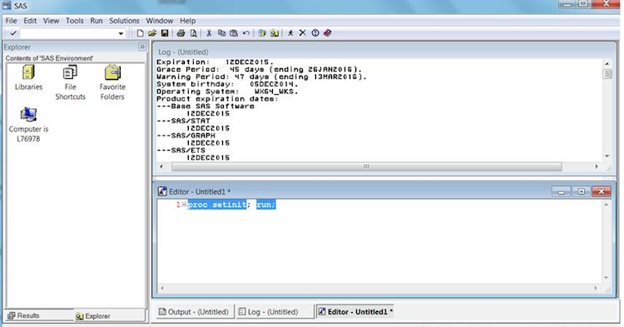Click the 'Operating System' line in the log

pyautogui.click(x=227, y=91)
